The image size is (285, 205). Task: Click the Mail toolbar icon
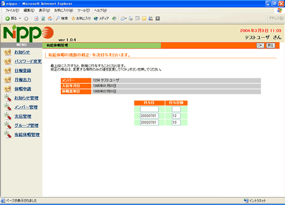[122, 18]
